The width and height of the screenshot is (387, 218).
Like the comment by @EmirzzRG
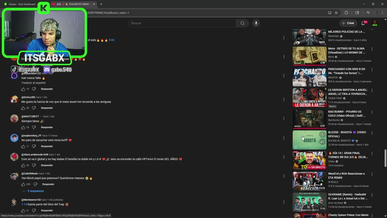23,108
